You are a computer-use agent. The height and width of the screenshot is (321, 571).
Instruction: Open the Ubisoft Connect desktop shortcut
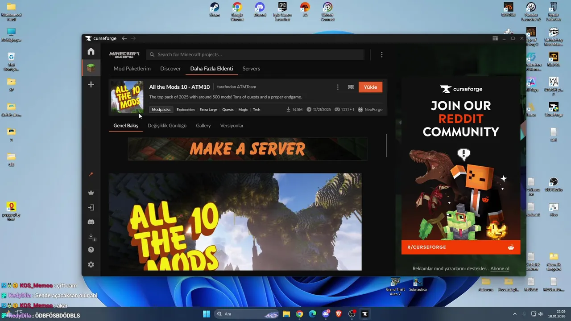pyautogui.click(x=327, y=12)
